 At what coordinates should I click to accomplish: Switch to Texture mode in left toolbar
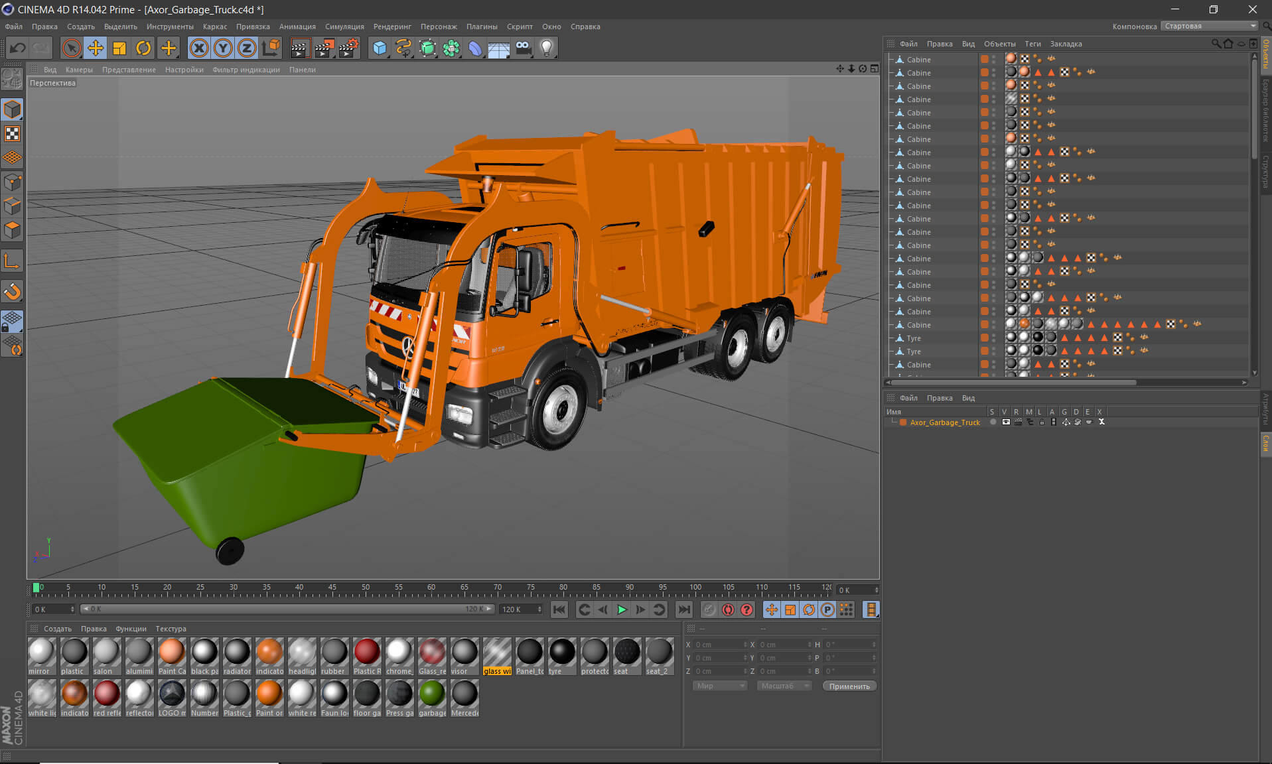pyautogui.click(x=12, y=134)
